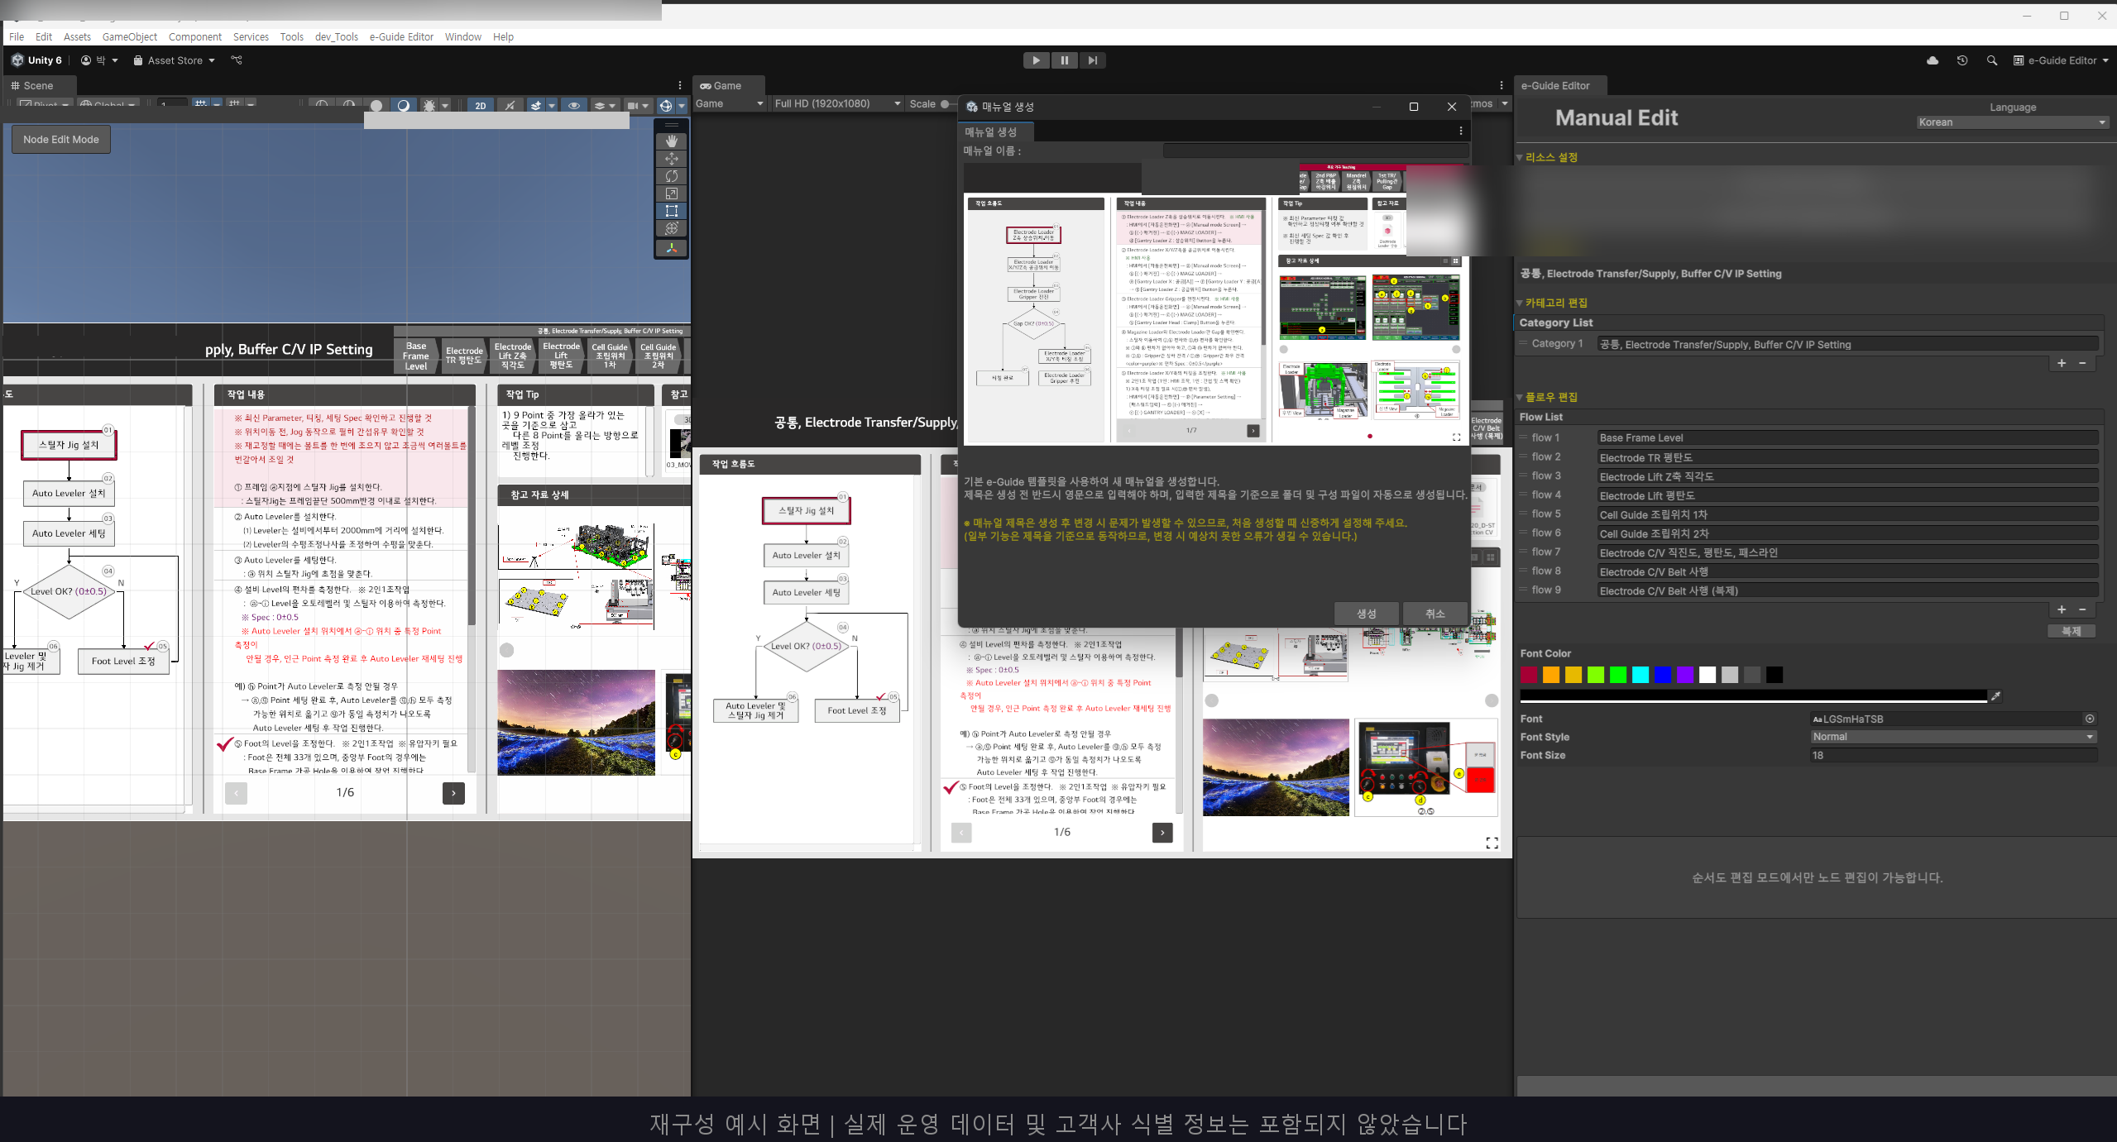
Task: Open Full HD resolution dropdown
Action: point(836,103)
